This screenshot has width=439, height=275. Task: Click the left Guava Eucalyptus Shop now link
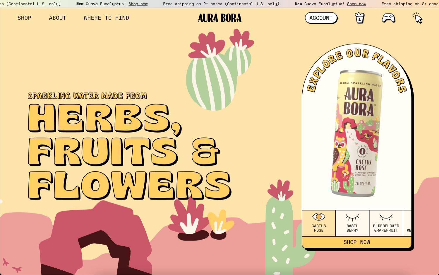(138, 4)
